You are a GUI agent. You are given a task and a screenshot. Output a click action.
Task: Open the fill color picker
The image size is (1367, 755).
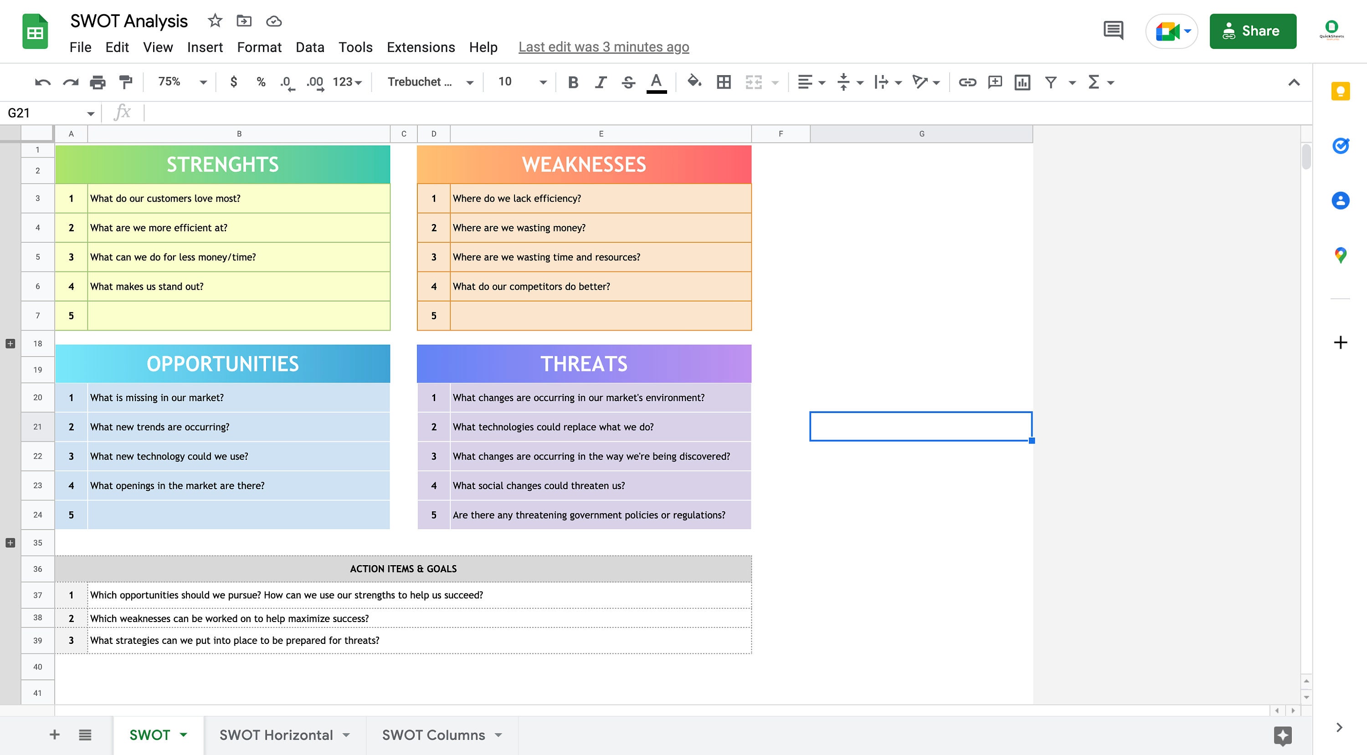[694, 82]
